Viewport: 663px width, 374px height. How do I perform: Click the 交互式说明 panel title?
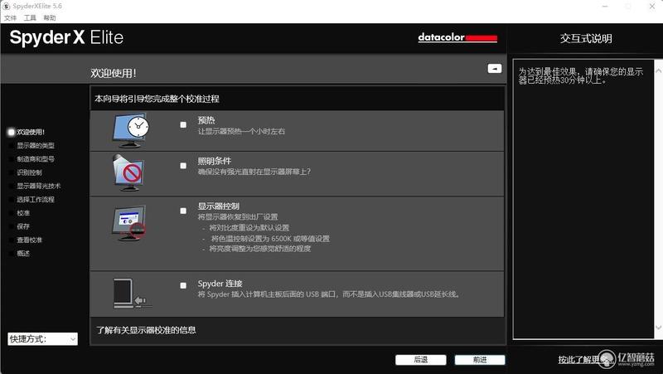(x=586, y=38)
